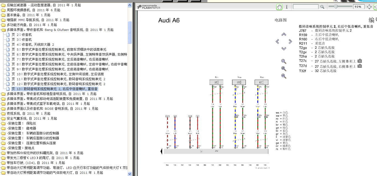Click the 93% zoom percentage field

point(359,7)
